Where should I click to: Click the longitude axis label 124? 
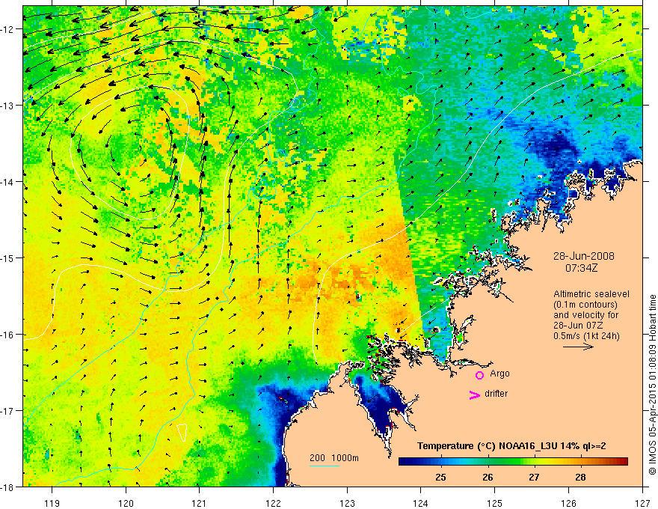(x=421, y=503)
